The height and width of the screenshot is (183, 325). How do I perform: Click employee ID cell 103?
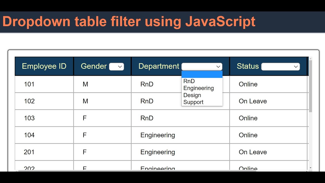(44, 118)
